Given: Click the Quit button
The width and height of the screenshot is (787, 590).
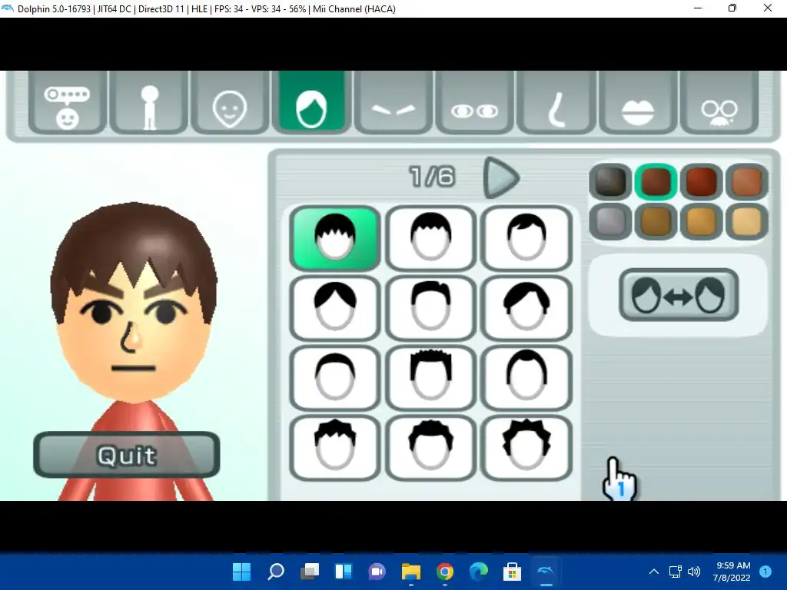Looking at the screenshot, I should point(127,455).
